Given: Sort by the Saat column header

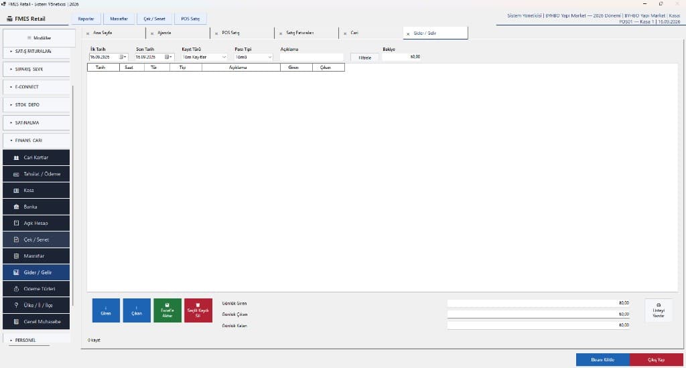Looking at the screenshot, I should (132, 68).
